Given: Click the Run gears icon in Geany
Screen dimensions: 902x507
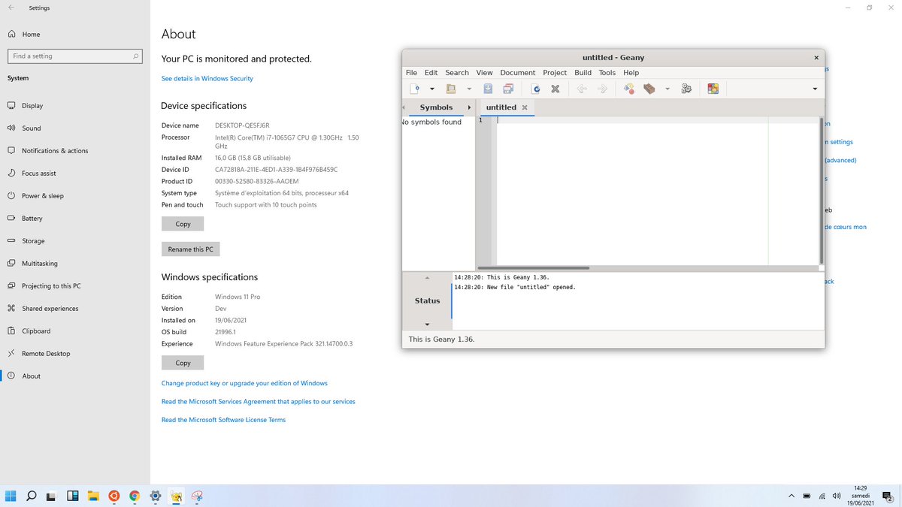Looking at the screenshot, I should pyautogui.click(x=686, y=89).
